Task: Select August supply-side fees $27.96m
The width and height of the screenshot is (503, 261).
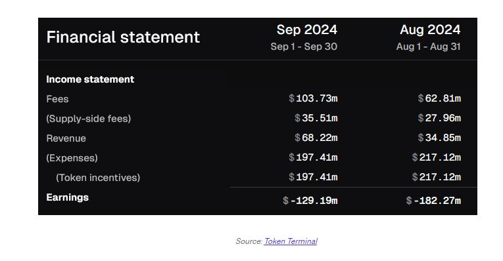Action: coord(439,118)
